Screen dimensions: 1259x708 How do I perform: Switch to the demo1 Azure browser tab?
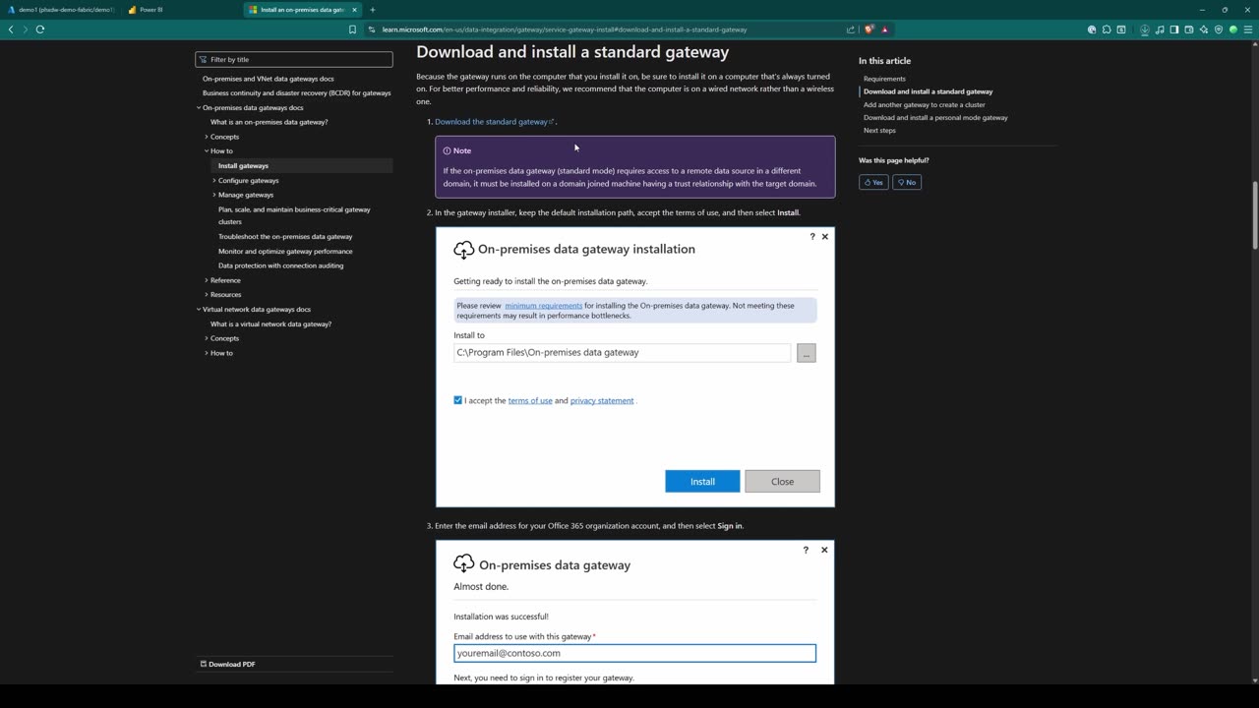[x=66, y=10]
